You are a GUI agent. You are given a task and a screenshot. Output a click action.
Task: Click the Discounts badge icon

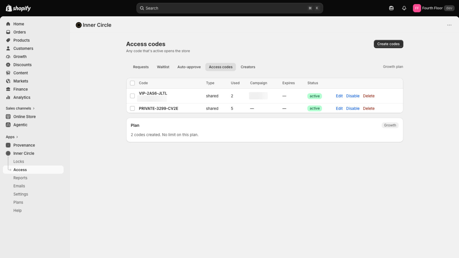[8, 65]
